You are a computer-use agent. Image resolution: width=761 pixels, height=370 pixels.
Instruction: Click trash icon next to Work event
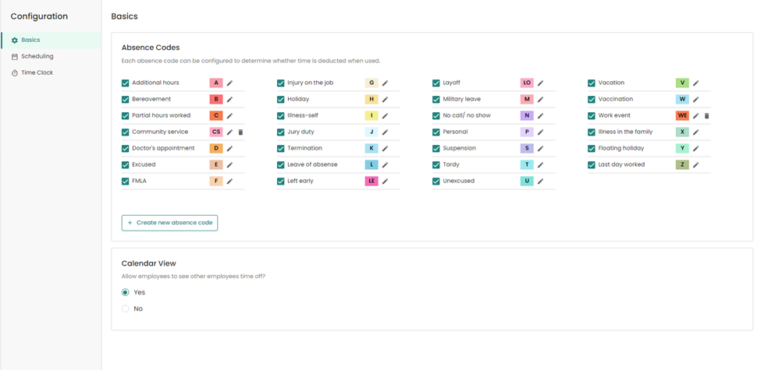(x=706, y=116)
